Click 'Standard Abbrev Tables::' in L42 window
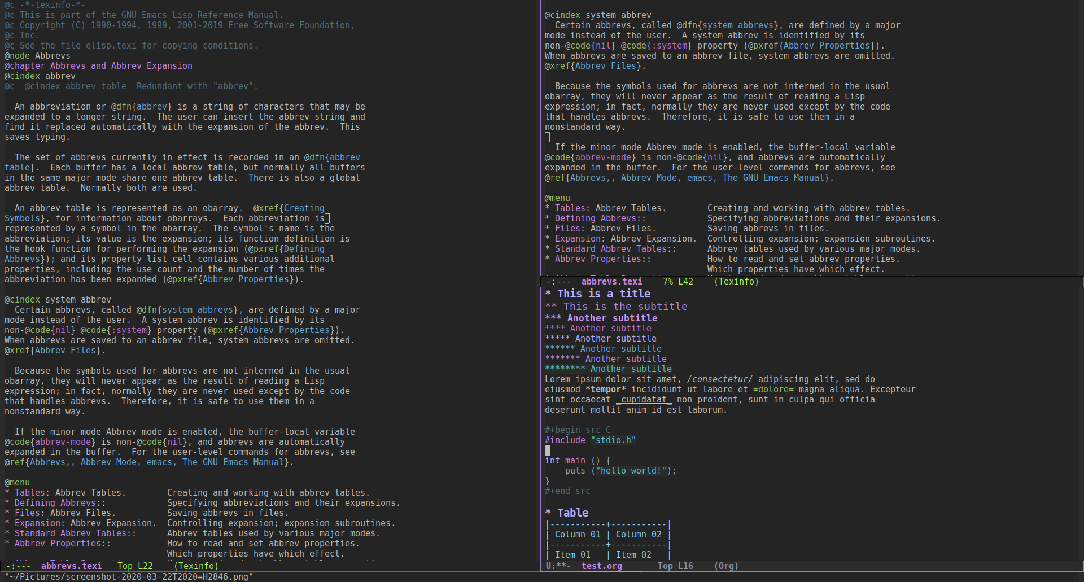Screen dimensions: 1084x582 [615, 248]
